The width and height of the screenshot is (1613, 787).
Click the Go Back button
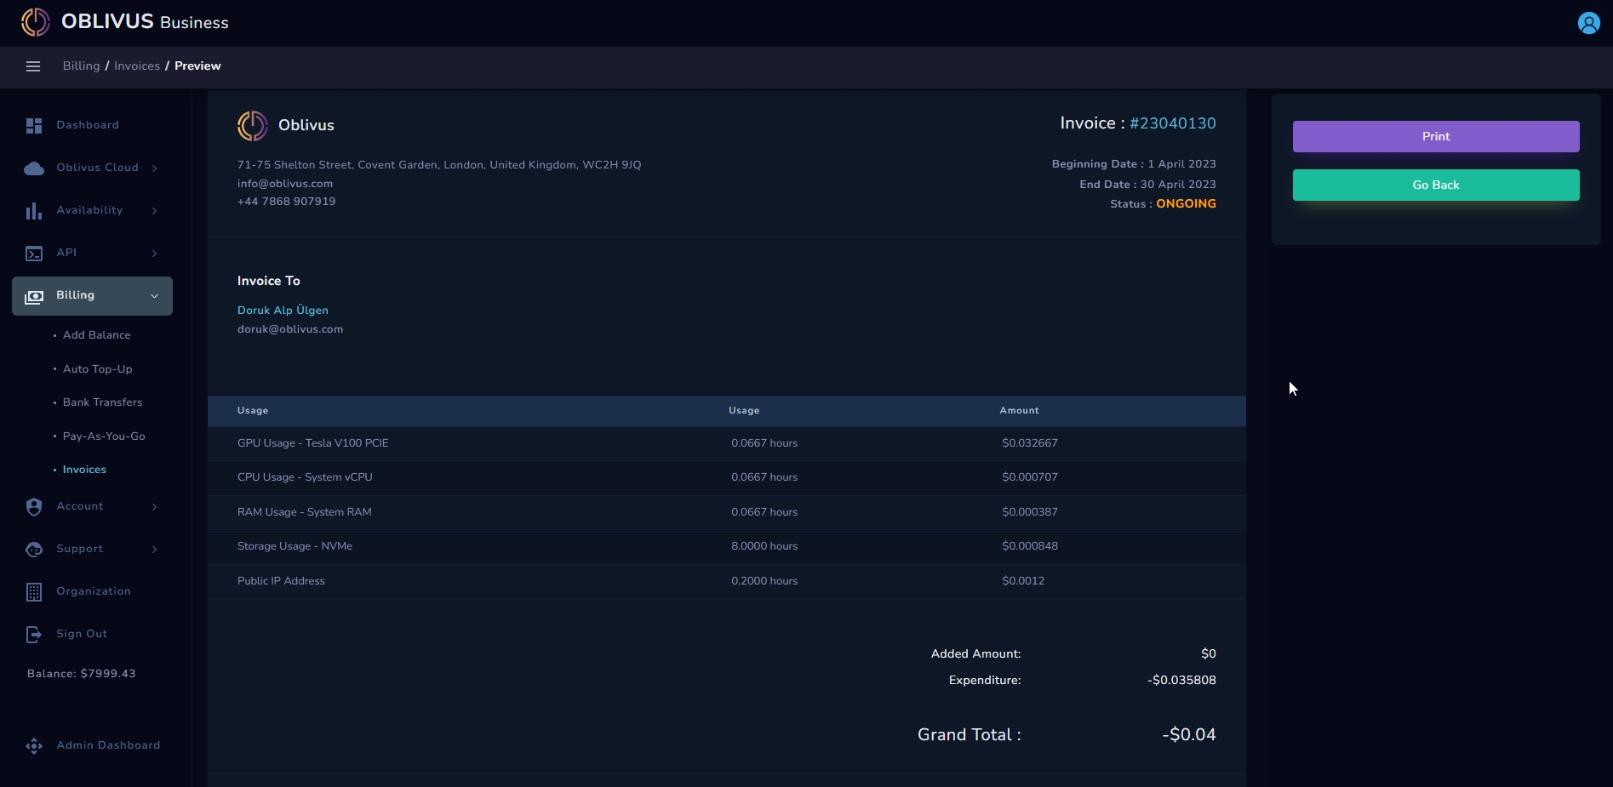pyautogui.click(x=1436, y=185)
